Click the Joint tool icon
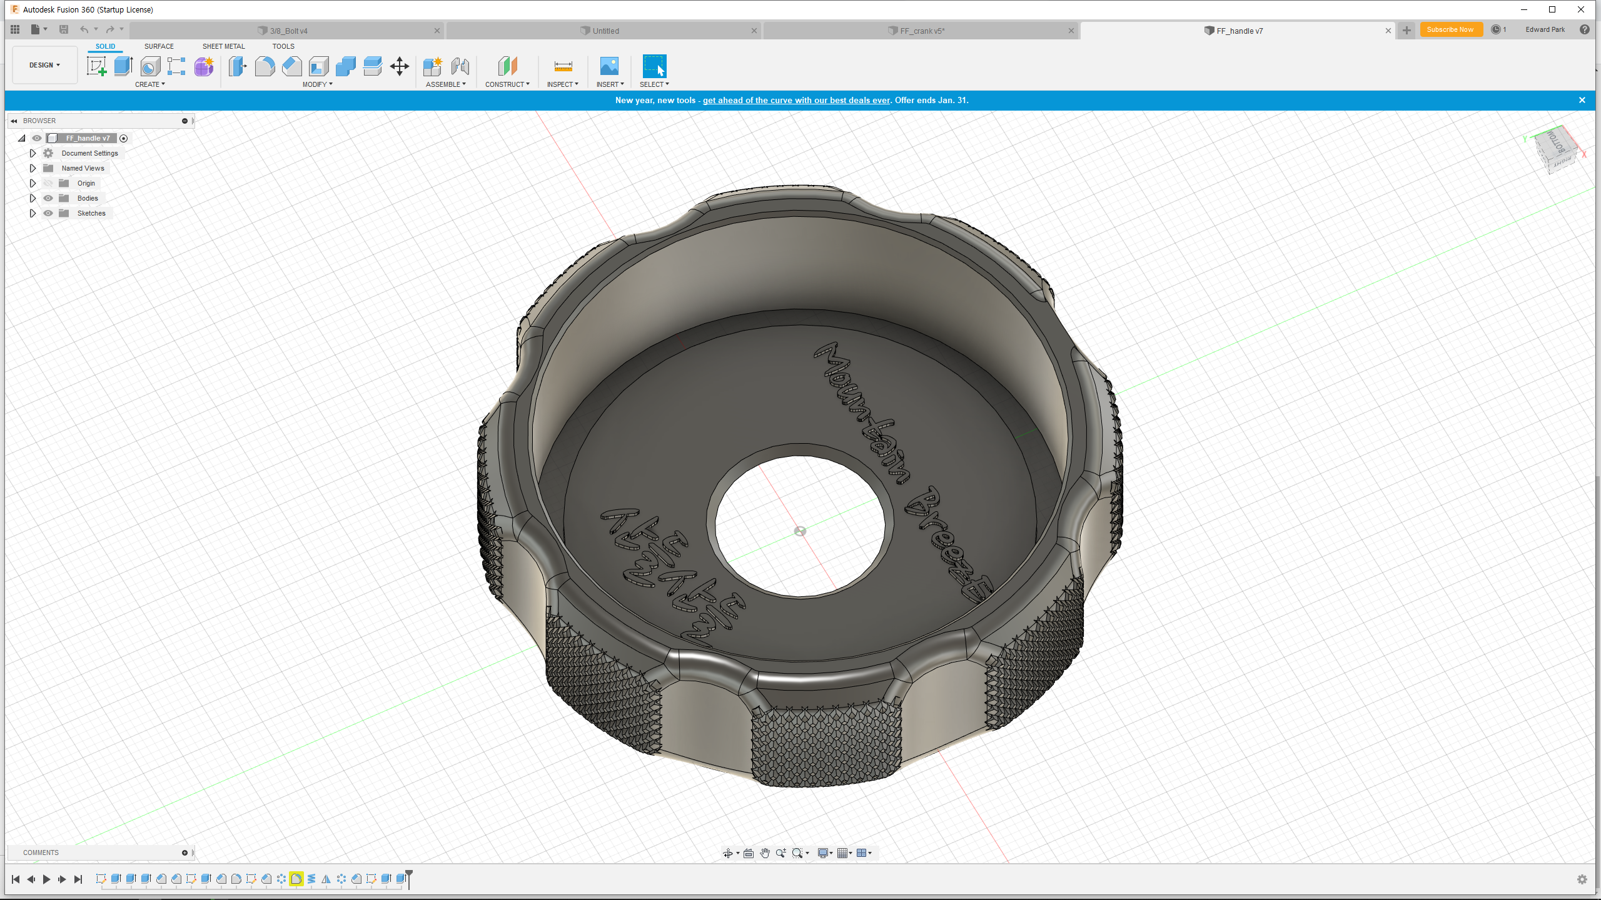This screenshot has width=1601, height=900. pyautogui.click(x=460, y=66)
